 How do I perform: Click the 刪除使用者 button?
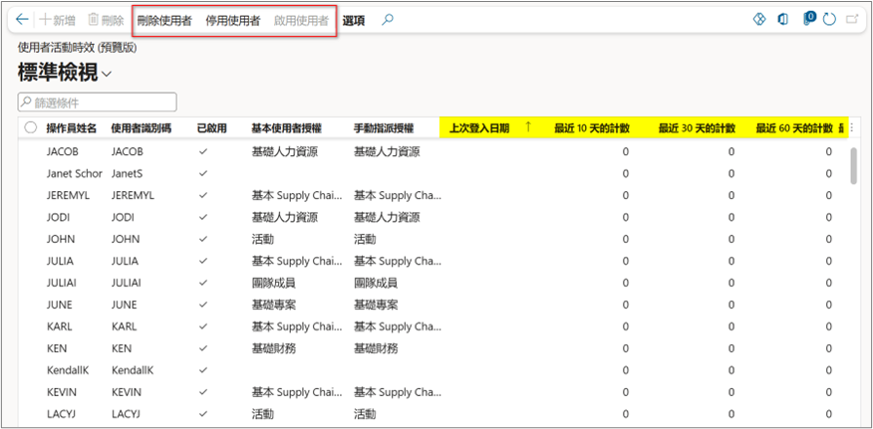point(164,20)
